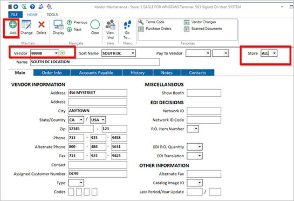Expand the Vendor number dropdown

coord(56,53)
